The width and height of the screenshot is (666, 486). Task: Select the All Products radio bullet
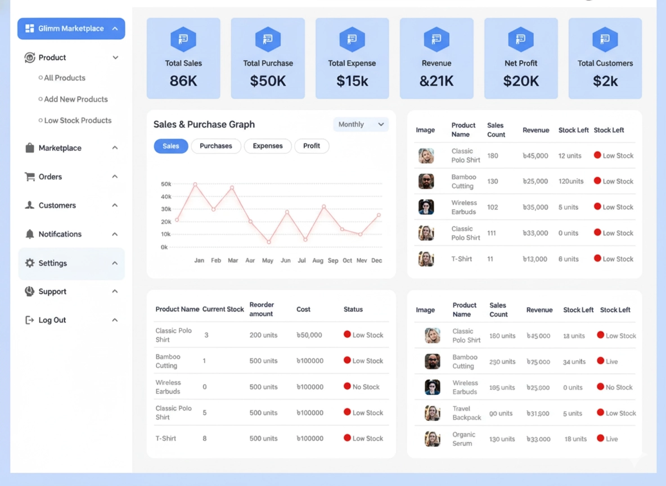tap(40, 78)
